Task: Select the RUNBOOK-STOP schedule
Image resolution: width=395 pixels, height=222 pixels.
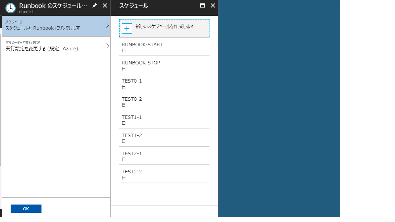Action: (164, 65)
